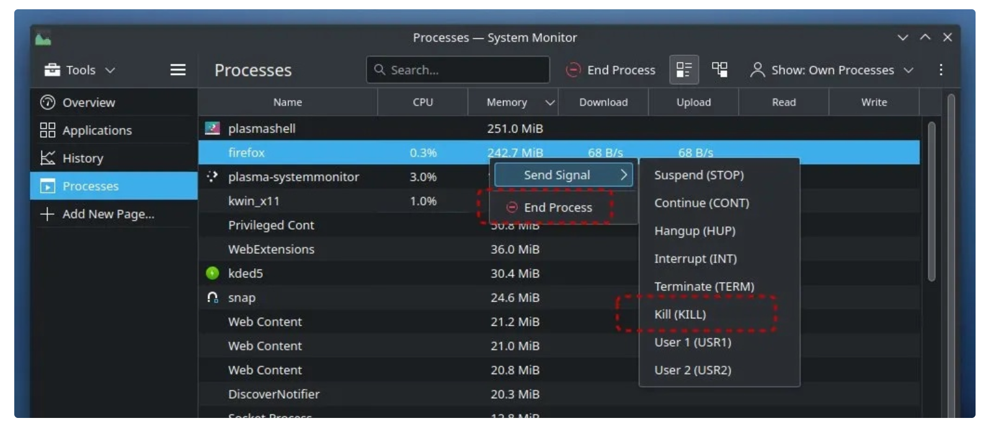
Task: Click the Processes page icon in sidebar
Action: pos(48,186)
